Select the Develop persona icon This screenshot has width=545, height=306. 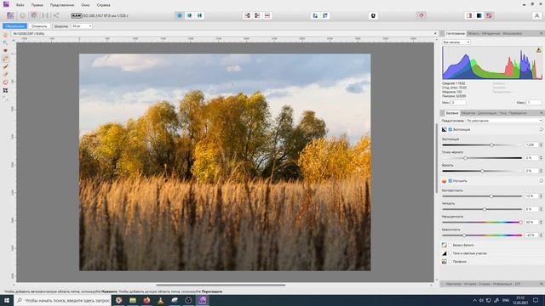(x=34, y=15)
